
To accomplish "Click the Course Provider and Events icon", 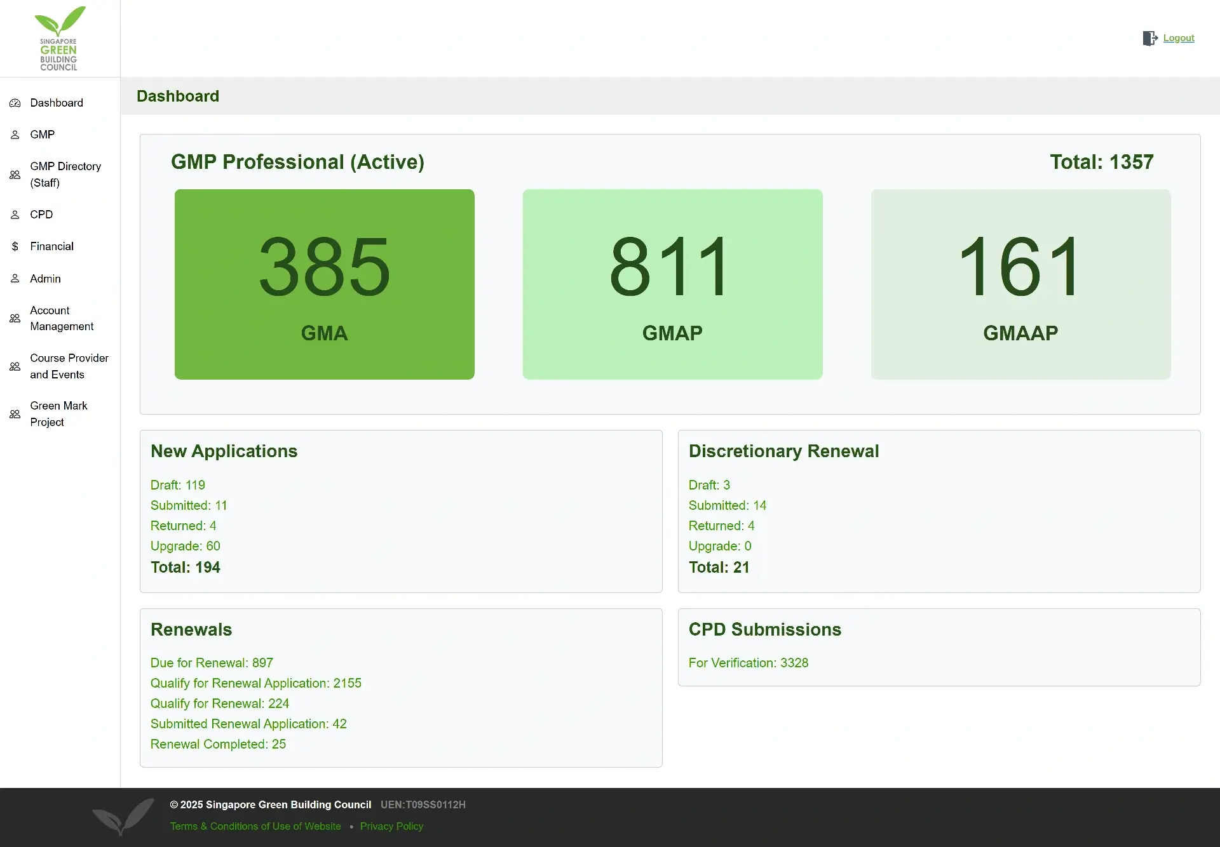I will click(15, 366).
